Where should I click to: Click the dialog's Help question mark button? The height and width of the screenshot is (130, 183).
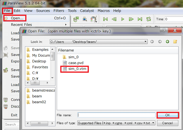tap(164, 31)
